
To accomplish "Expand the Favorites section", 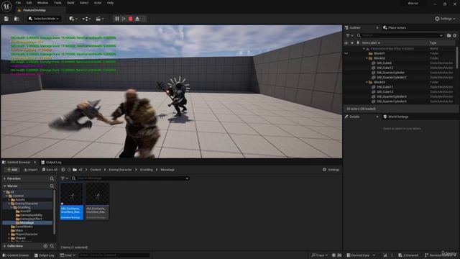I will point(4,178).
